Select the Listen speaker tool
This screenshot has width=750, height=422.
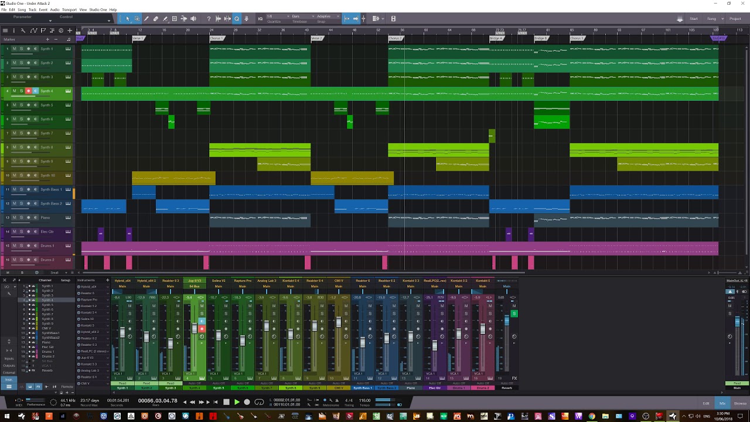(193, 19)
